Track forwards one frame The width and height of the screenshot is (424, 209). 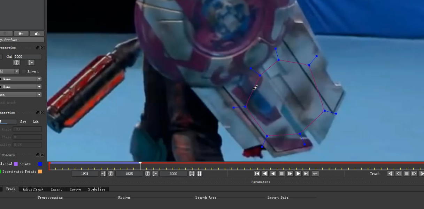pos(414,174)
